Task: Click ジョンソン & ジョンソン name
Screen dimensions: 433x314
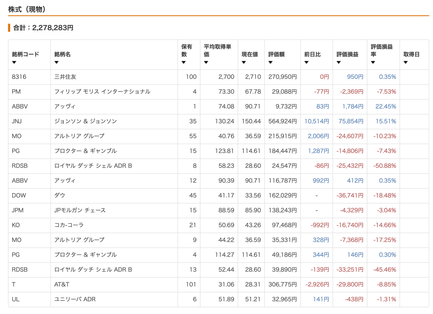Action: click(x=86, y=121)
